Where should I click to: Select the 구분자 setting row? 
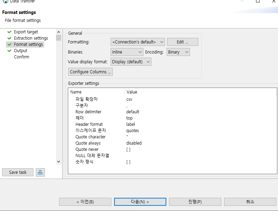click(172, 106)
